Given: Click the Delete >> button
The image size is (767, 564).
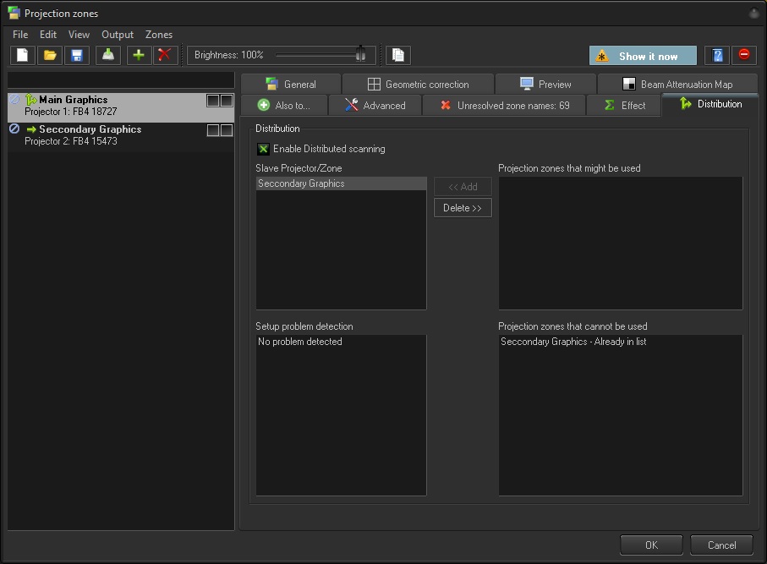Looking at the screenshot, I should click(463, 208).
